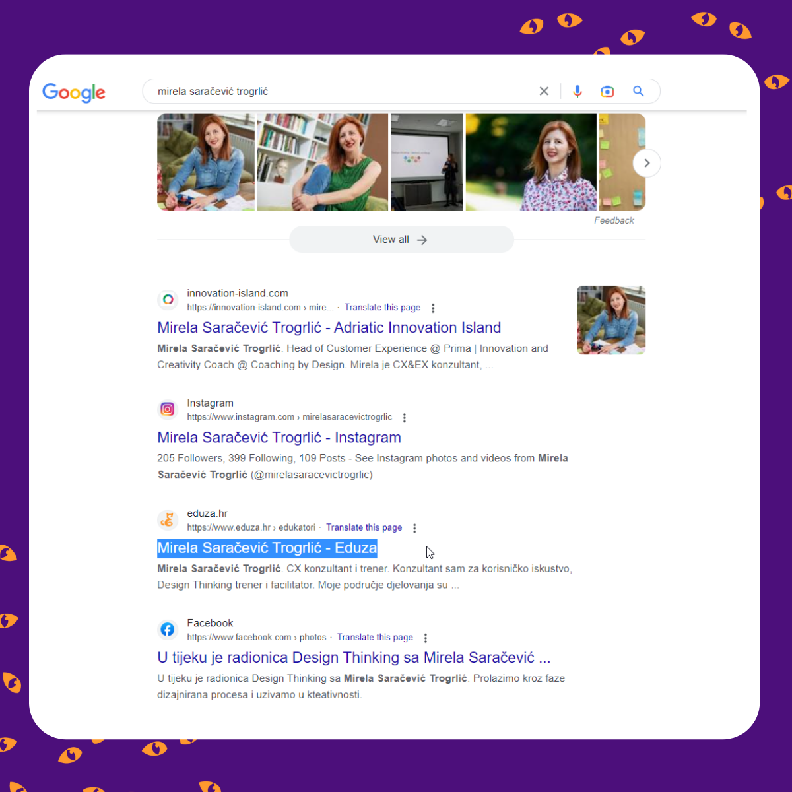The height and width of the screenshot is (792, 792).
Task: Open more options for eduza.hr result
Action: (x=414, y=528)
